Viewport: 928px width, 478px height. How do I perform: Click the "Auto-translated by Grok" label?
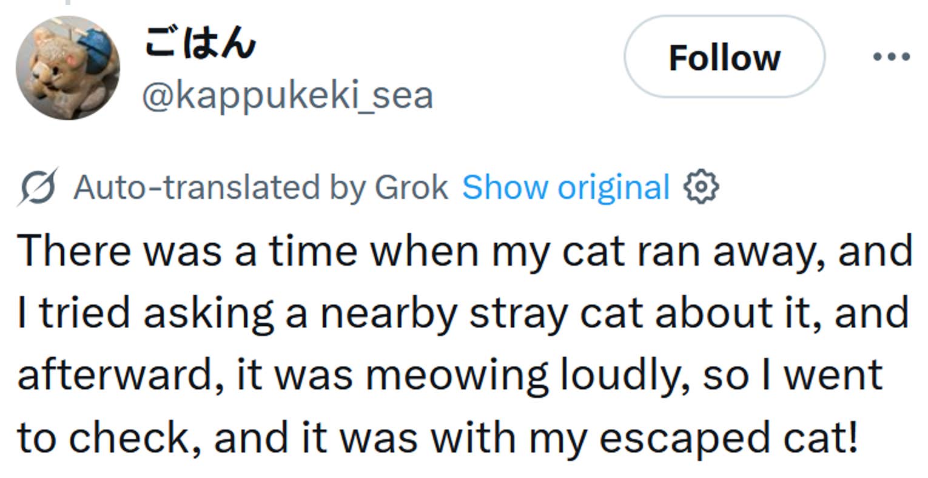point(261,187)
